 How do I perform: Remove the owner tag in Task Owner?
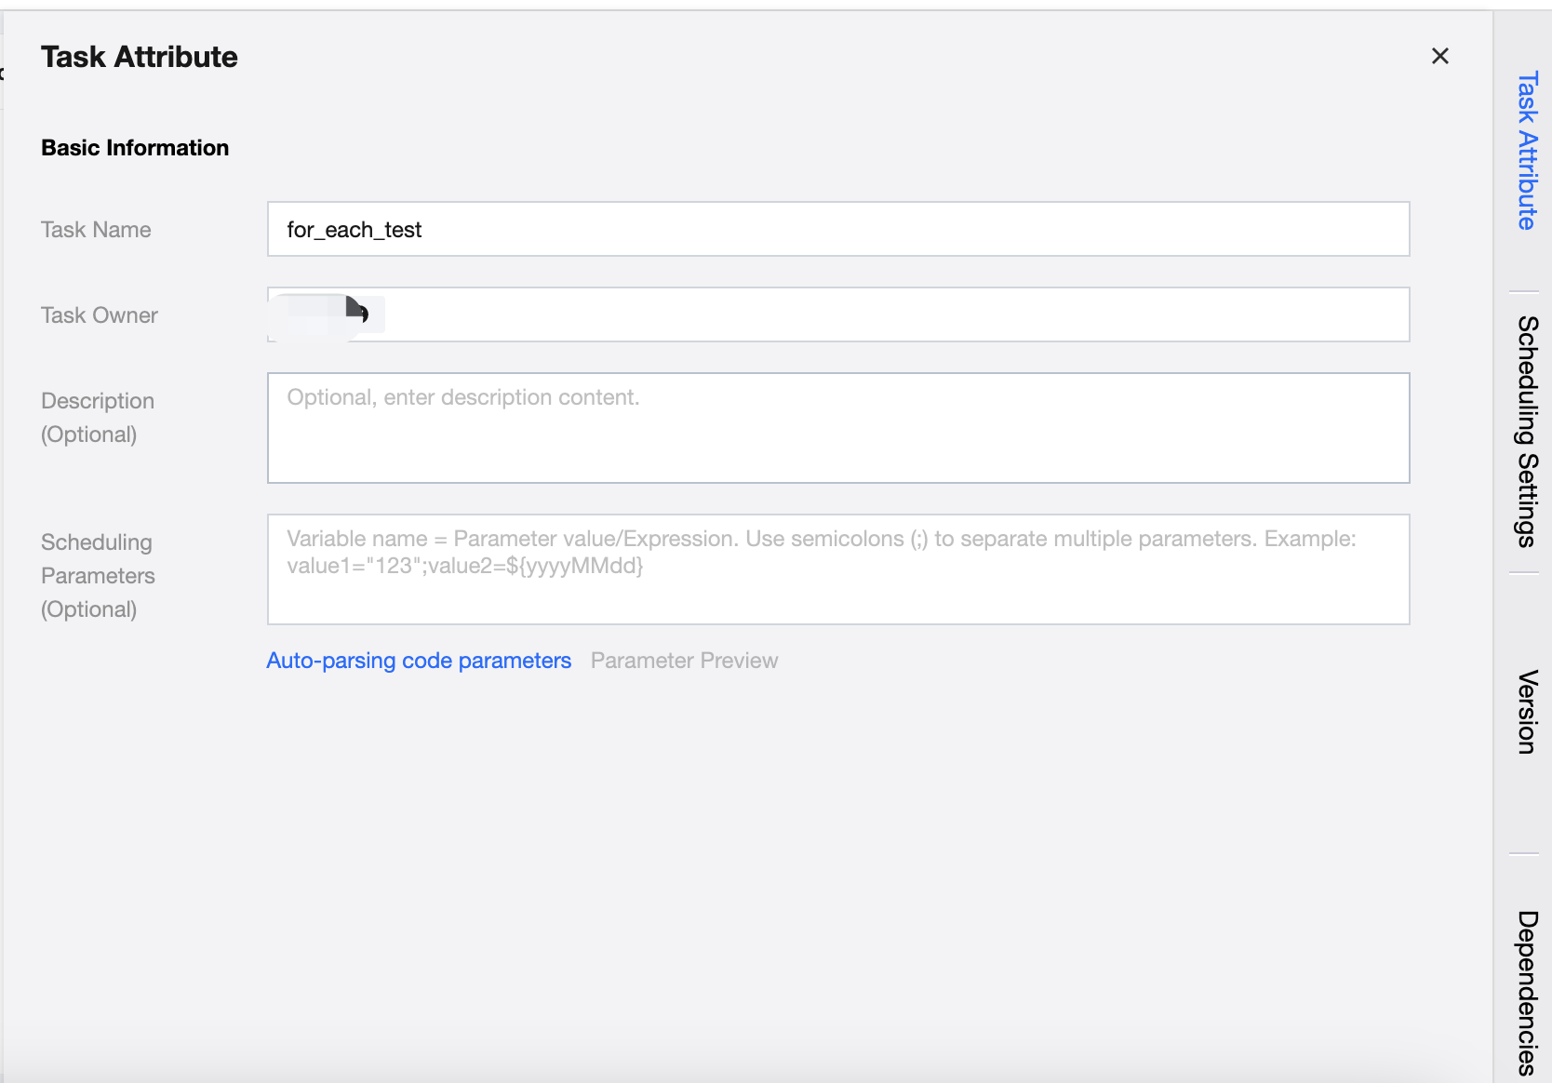(x=375, y=314)
